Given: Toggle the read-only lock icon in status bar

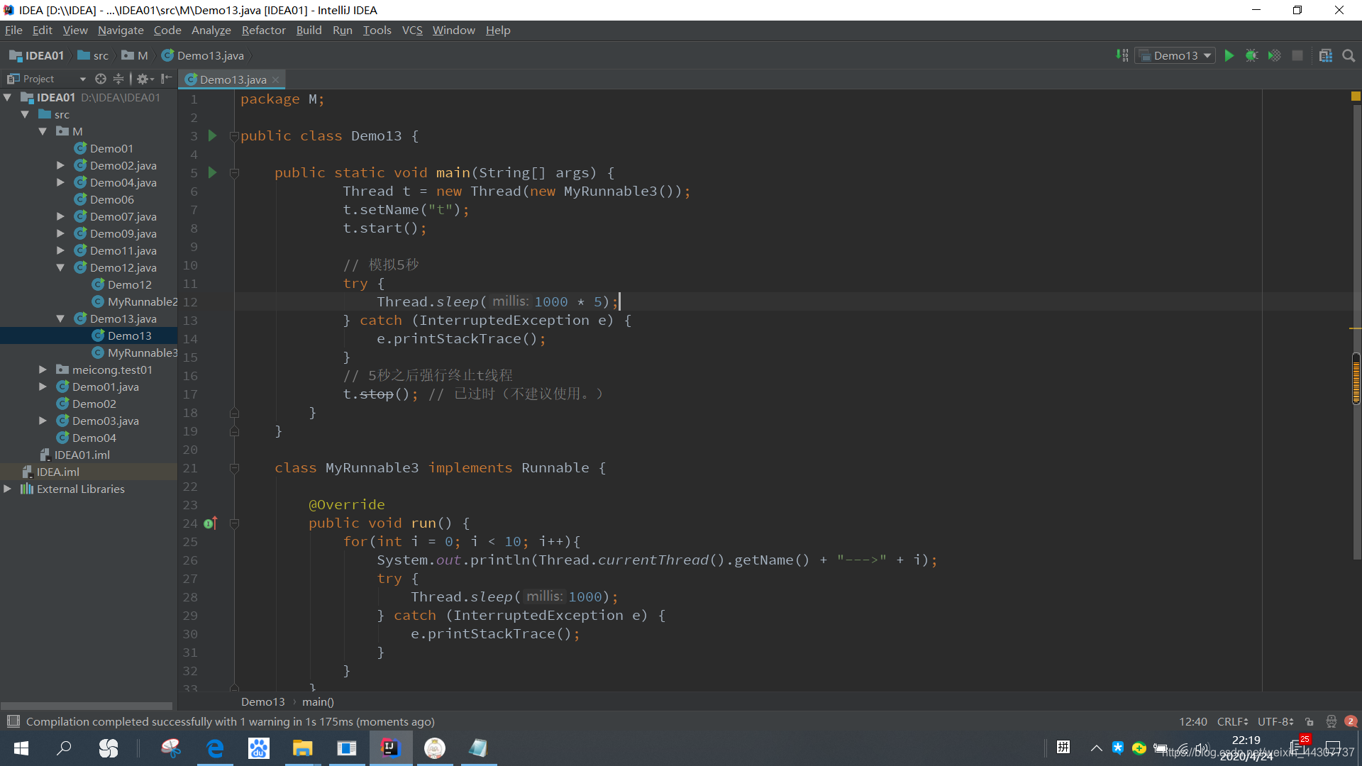Looking at the screenshot, I should click(x=1310, y=721).
